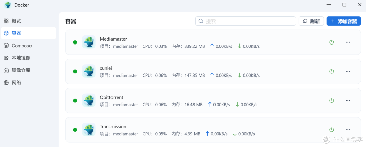The height and width of the screenshot is (147, 366).
Task: Open more options for Transmission container
Action: 348,129
